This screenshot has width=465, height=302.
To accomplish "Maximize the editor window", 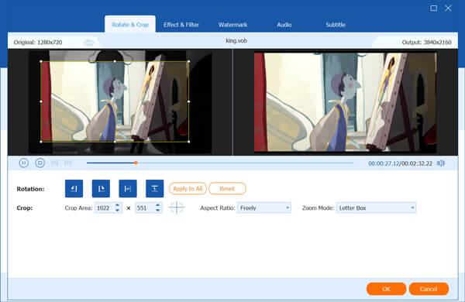I will click(x=433, y=9).
